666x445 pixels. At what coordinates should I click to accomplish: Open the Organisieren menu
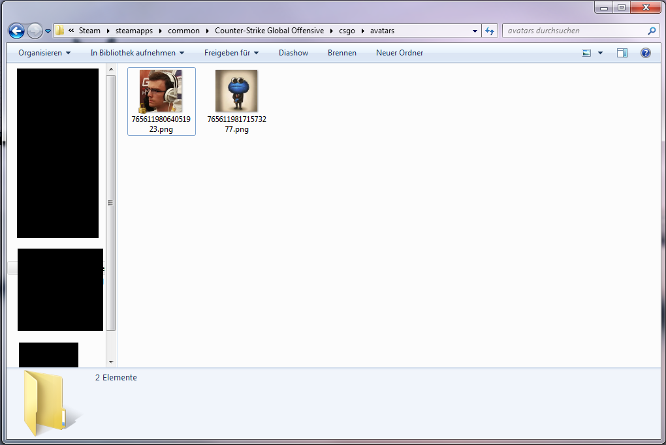tap(44, 53)
